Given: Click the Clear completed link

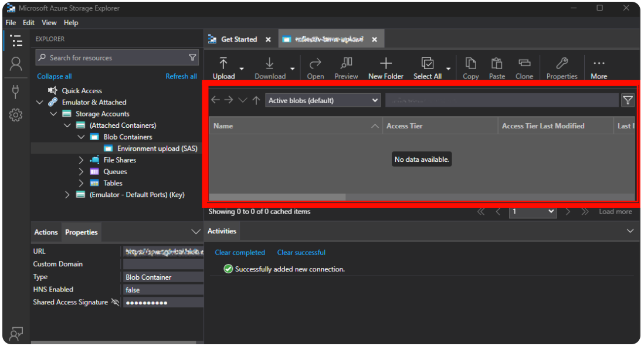Looking at the screenshot, I should (x=240, y=253).
